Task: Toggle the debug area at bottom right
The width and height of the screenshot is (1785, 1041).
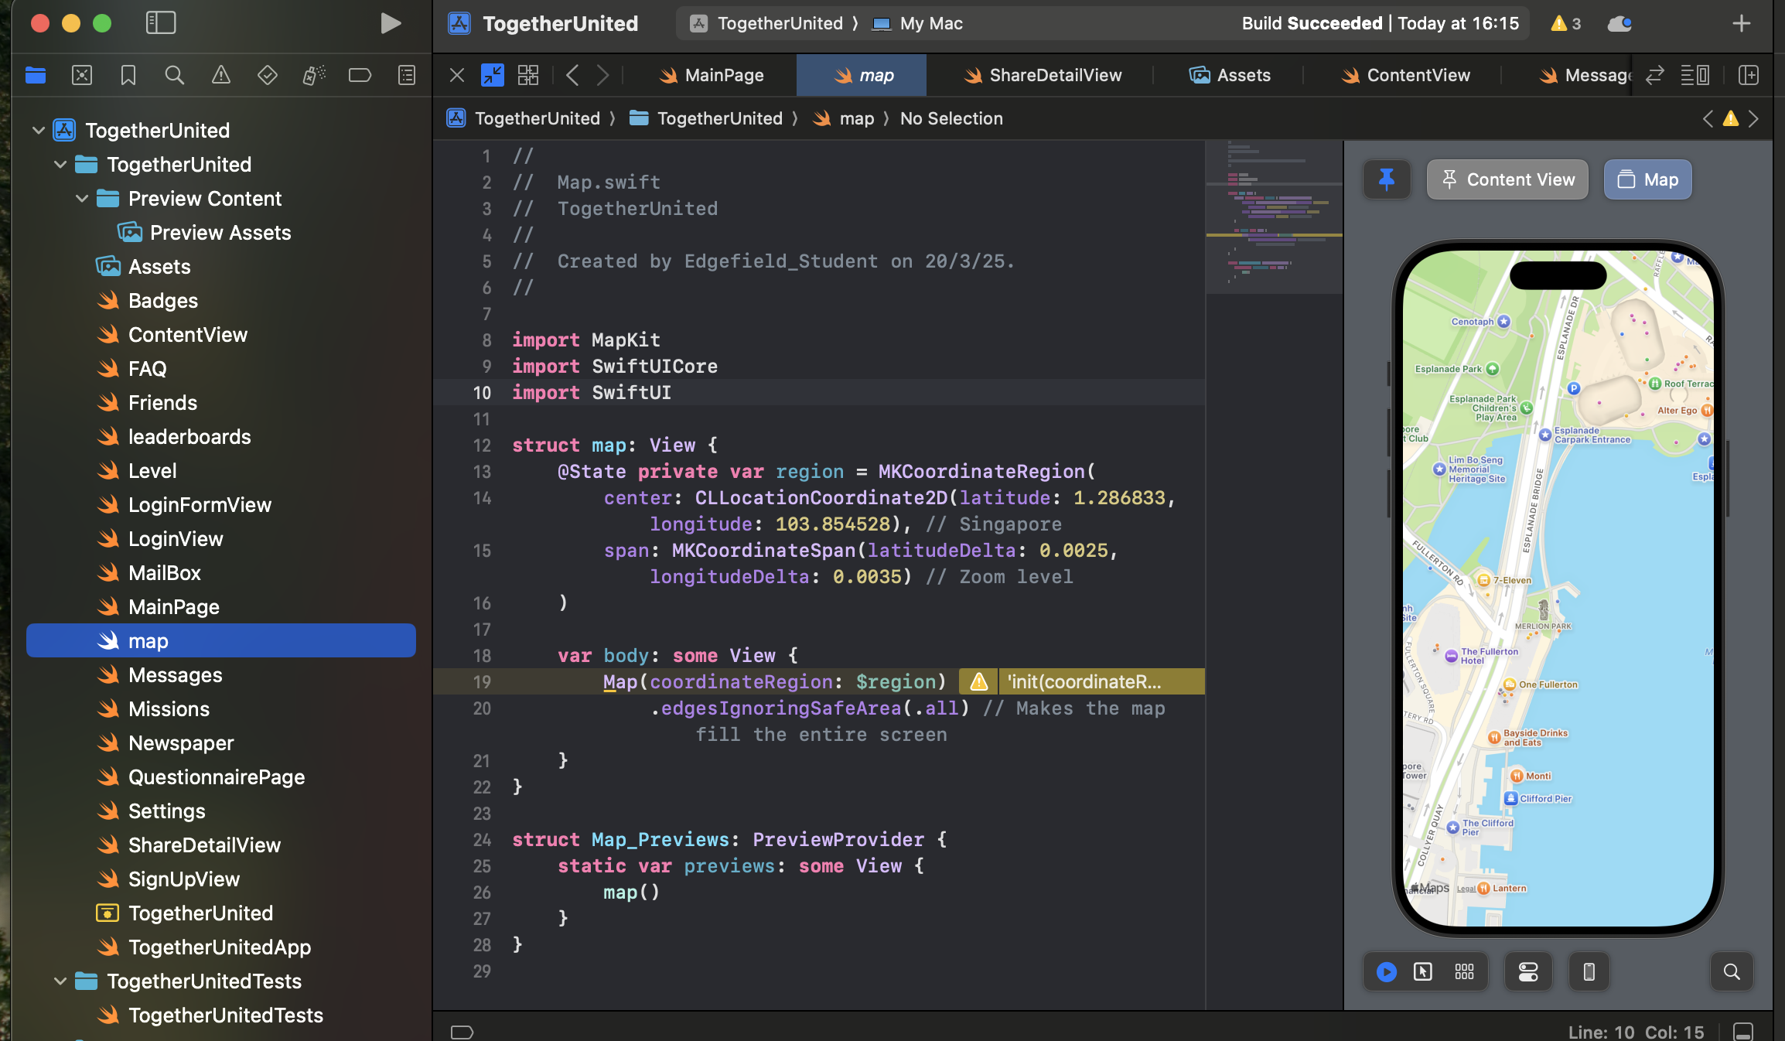Action: coord(1743,1031)
